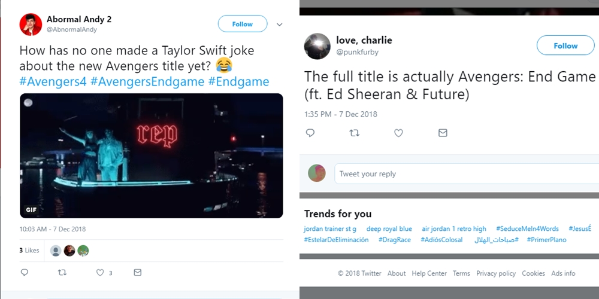Follow Abormal Andy 2
Viewport: 599px width, 299px height.
point(242,24)
